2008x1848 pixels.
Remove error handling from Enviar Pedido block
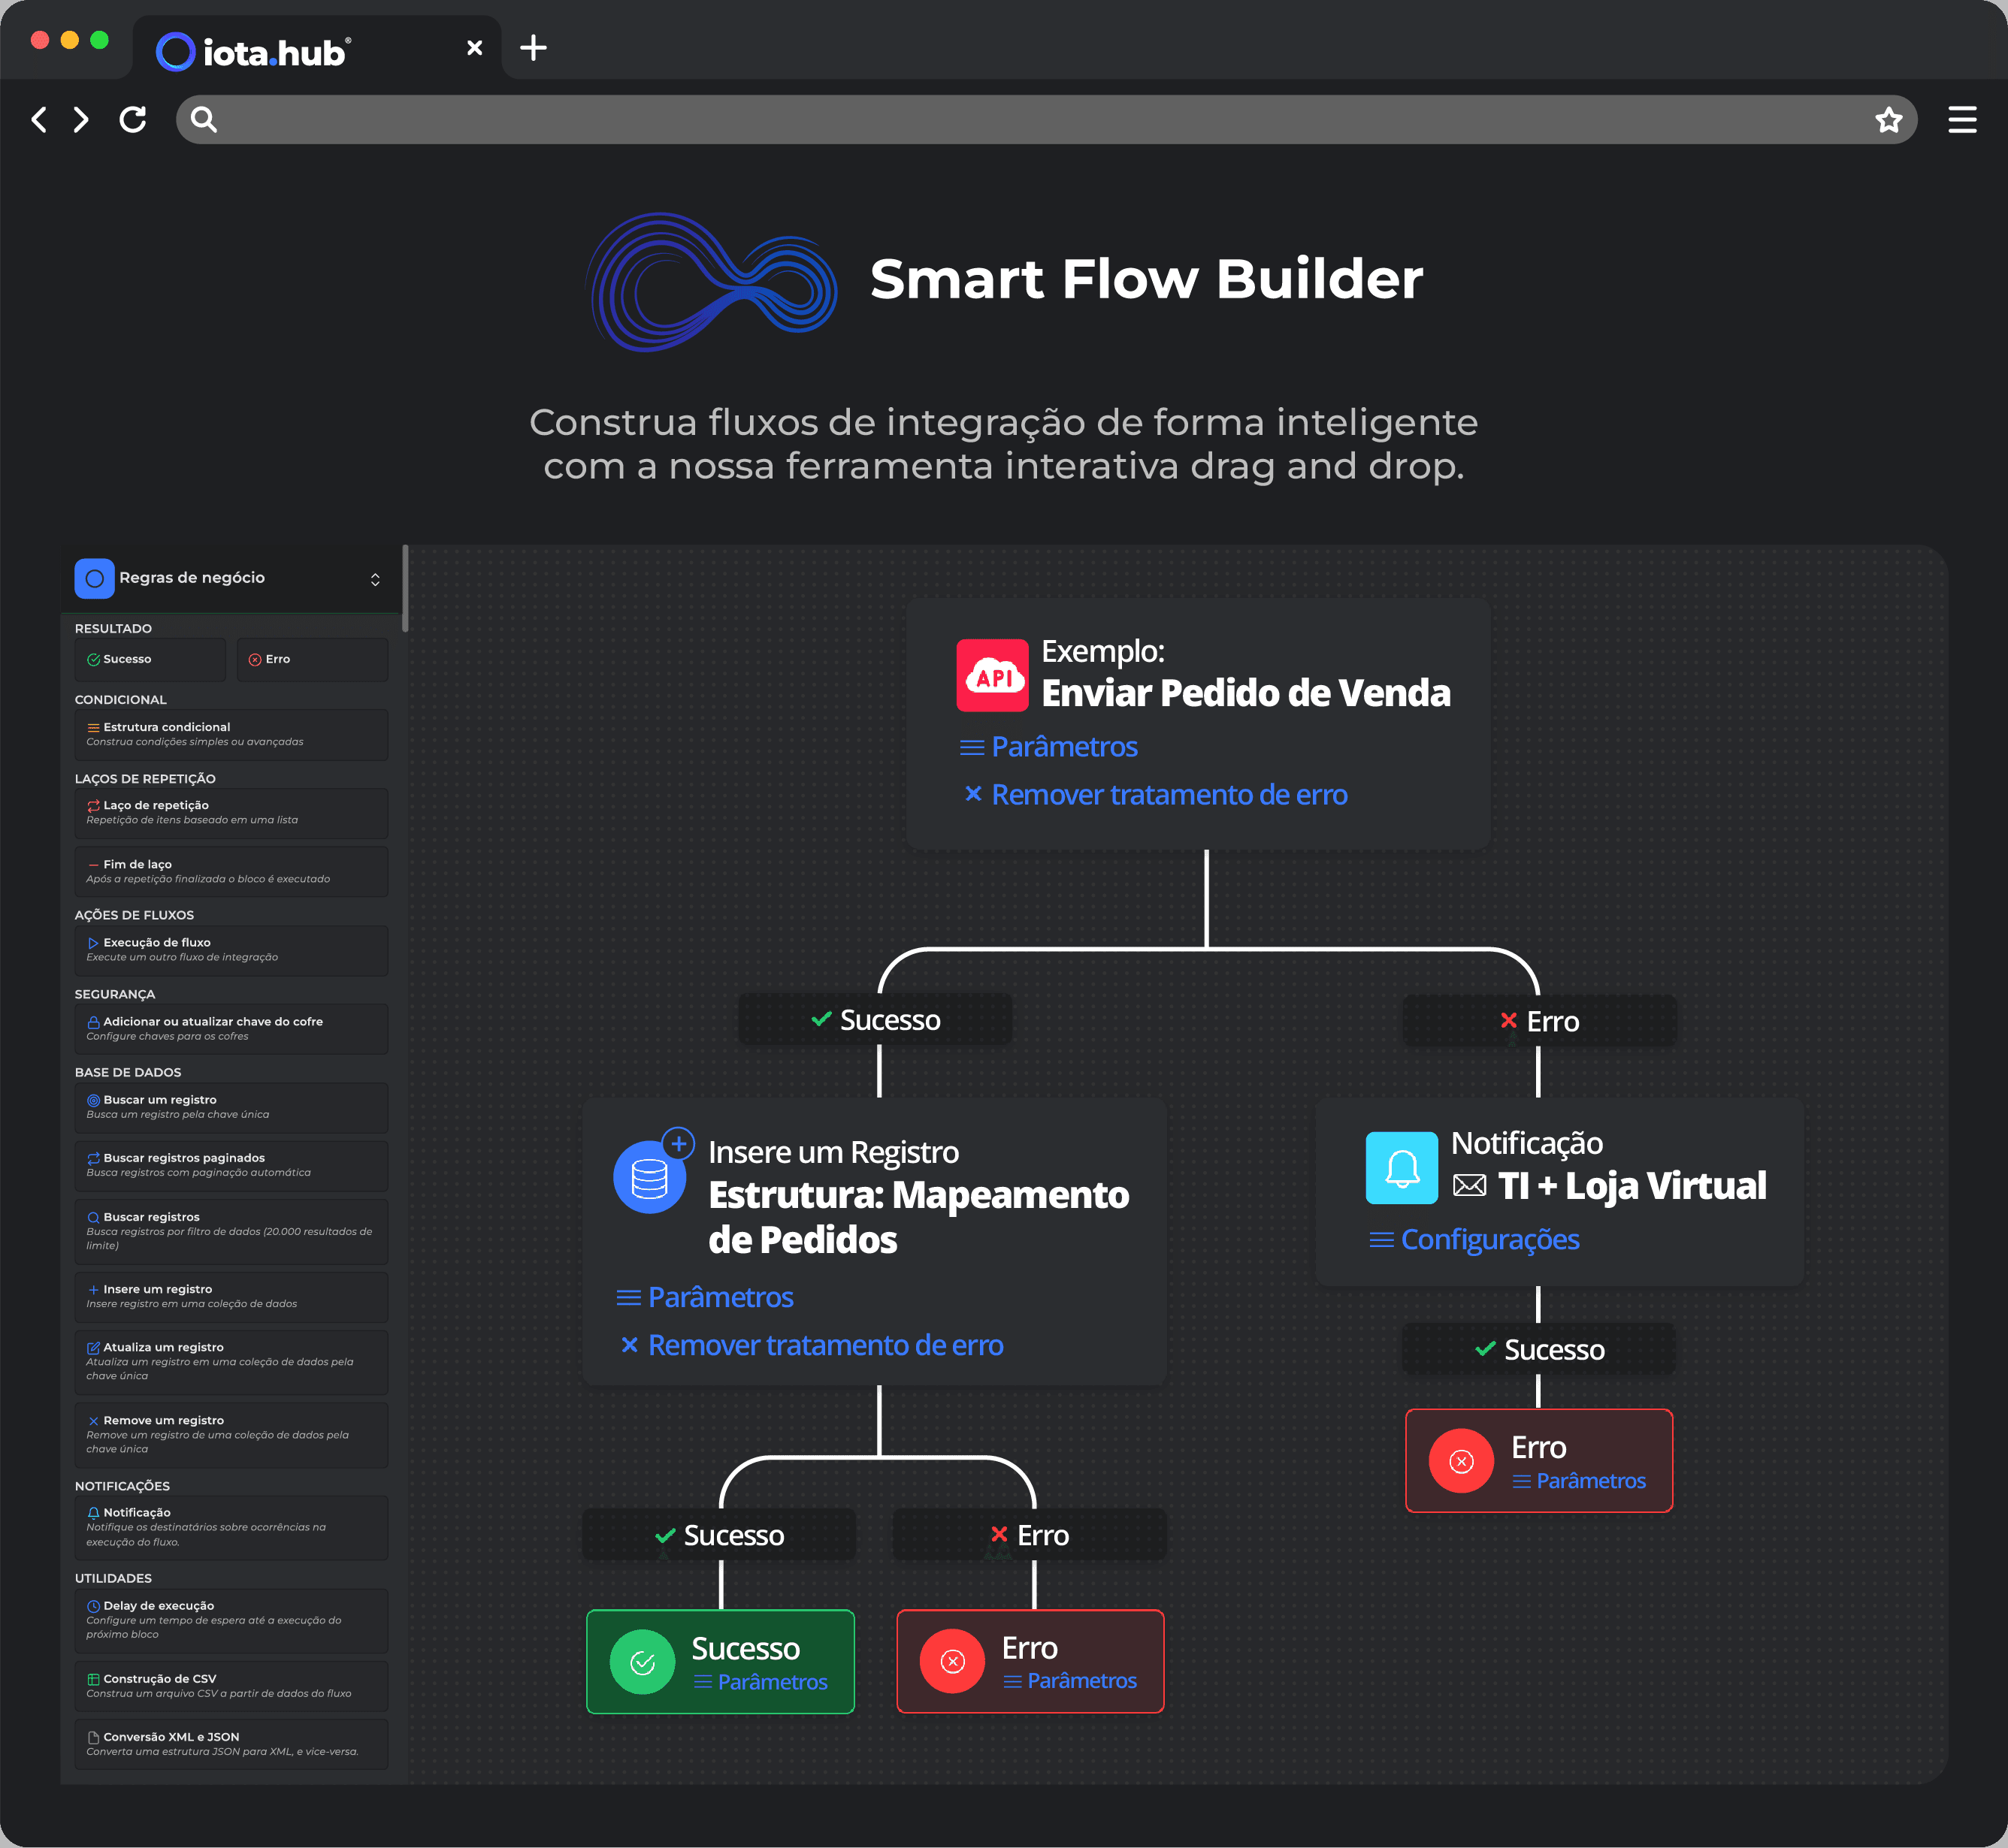coord(1168,795)
